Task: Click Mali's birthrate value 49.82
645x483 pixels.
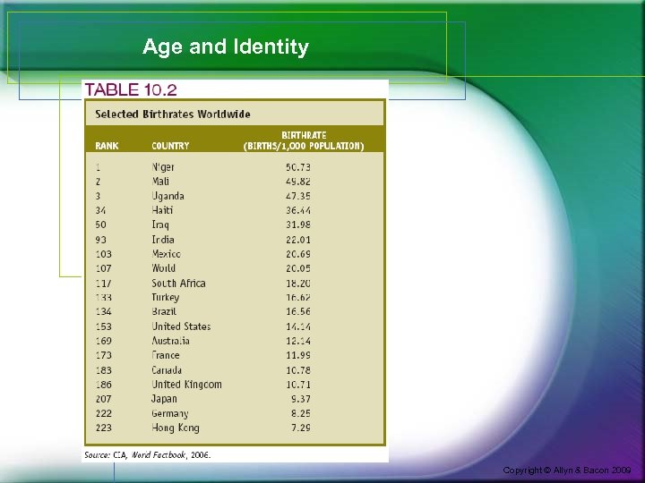Action: [298, 182]
